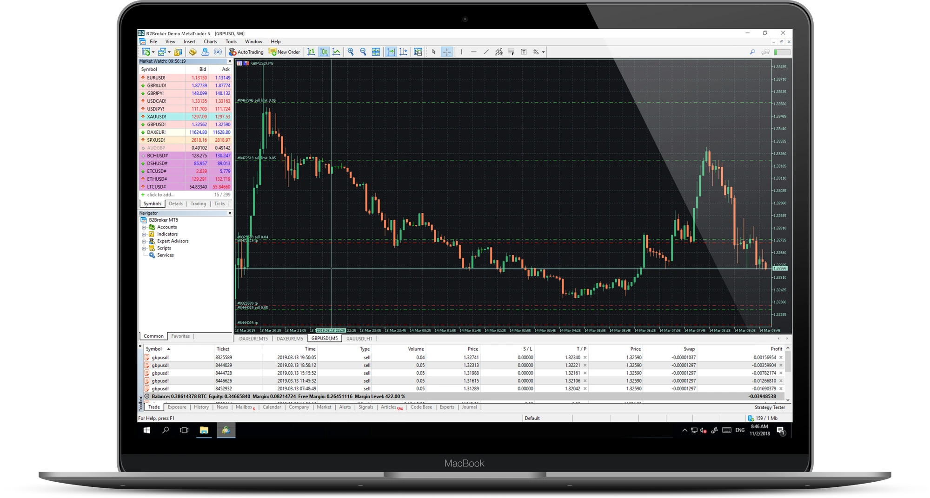Select the crosshair cursor tool
The height and width of the screenshot is (498, 930).
click(447, 52)
